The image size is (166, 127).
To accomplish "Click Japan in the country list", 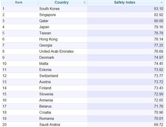I will (x=44, y=27).
